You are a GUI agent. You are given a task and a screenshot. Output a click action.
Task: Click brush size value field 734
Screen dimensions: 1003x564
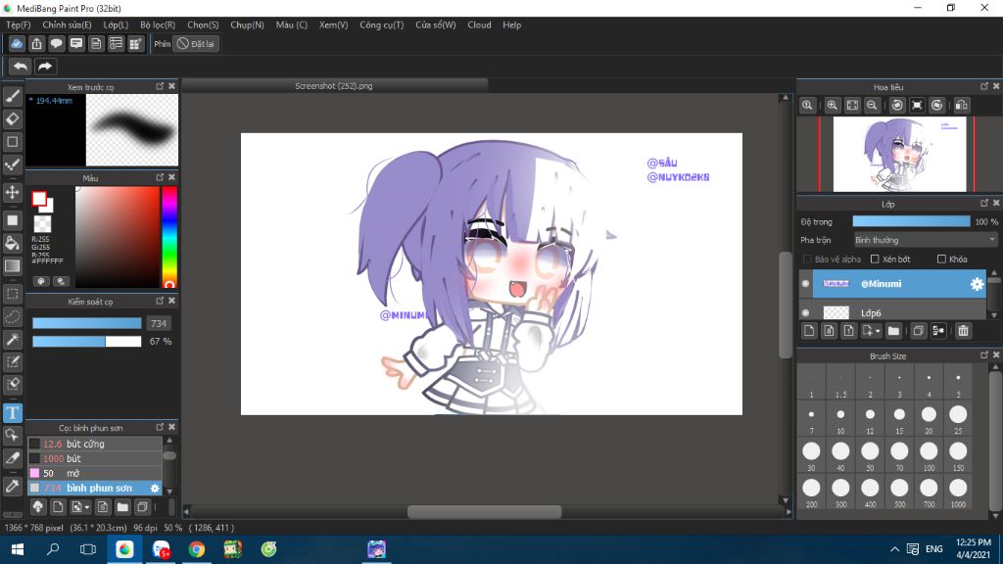tap(158, 323)
